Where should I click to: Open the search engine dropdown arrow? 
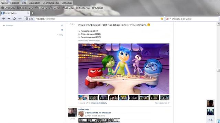click(x=170, y=19)
